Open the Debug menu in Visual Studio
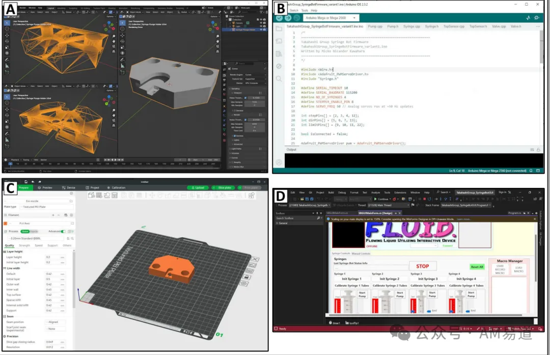 pos(342,193)
